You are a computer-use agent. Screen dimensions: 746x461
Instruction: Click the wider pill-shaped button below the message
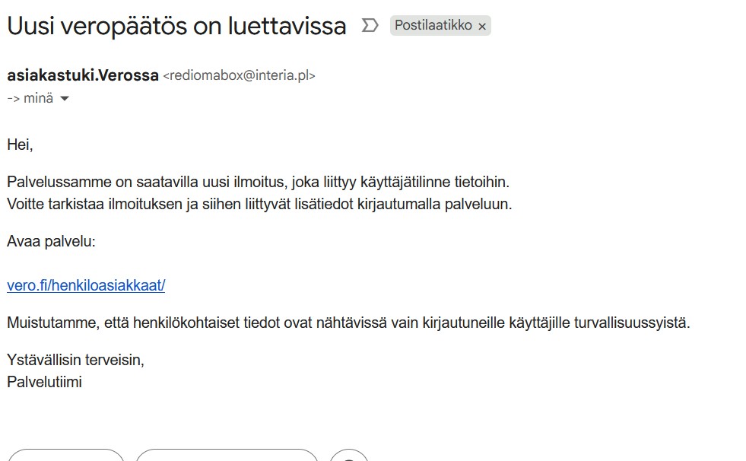pyautogui.click(x=227, y=456)
